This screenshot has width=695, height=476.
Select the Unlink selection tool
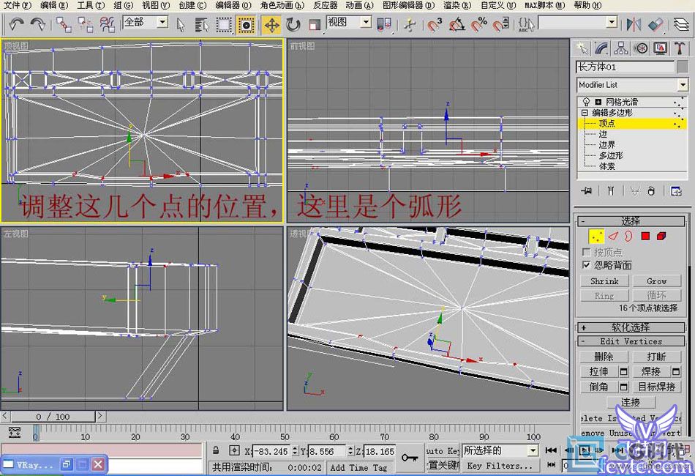coord(85,24)
